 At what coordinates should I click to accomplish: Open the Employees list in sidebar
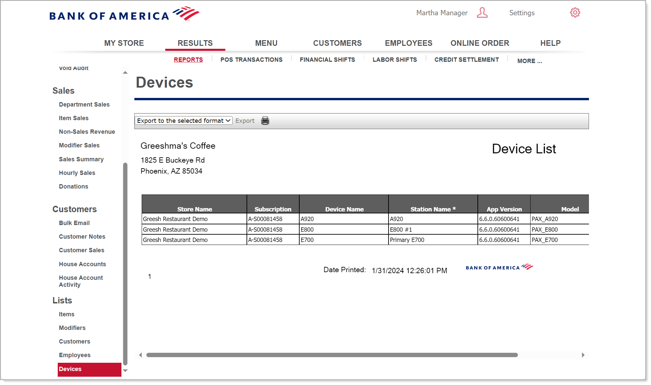[x=75, y=355]
